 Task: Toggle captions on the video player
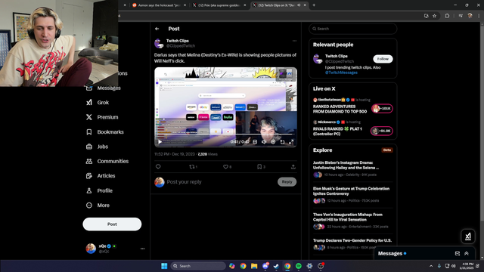(x=255, y=142)
